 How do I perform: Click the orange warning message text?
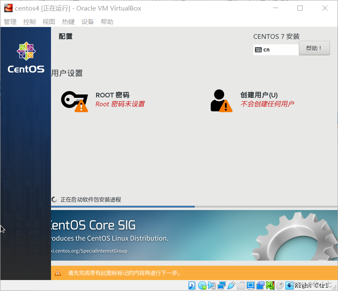tap(124, 273)
